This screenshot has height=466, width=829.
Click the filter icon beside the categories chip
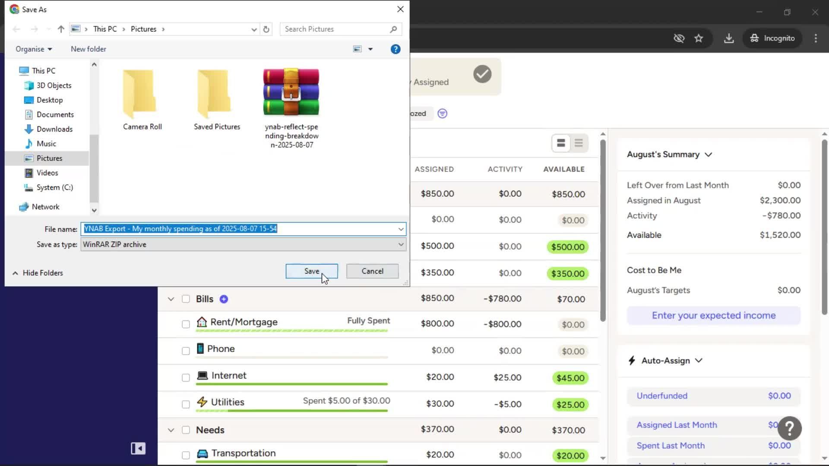(442, 113)
